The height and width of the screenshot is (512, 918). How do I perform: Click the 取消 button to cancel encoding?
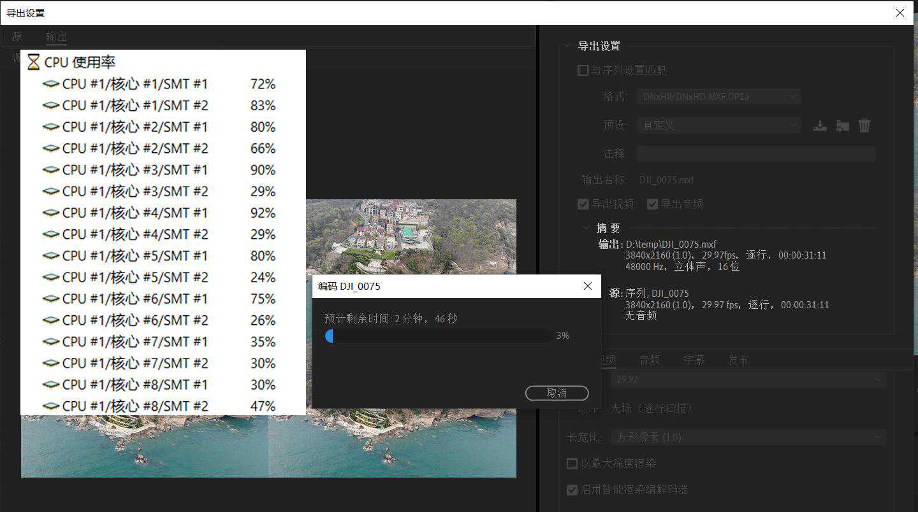(557, 393)
